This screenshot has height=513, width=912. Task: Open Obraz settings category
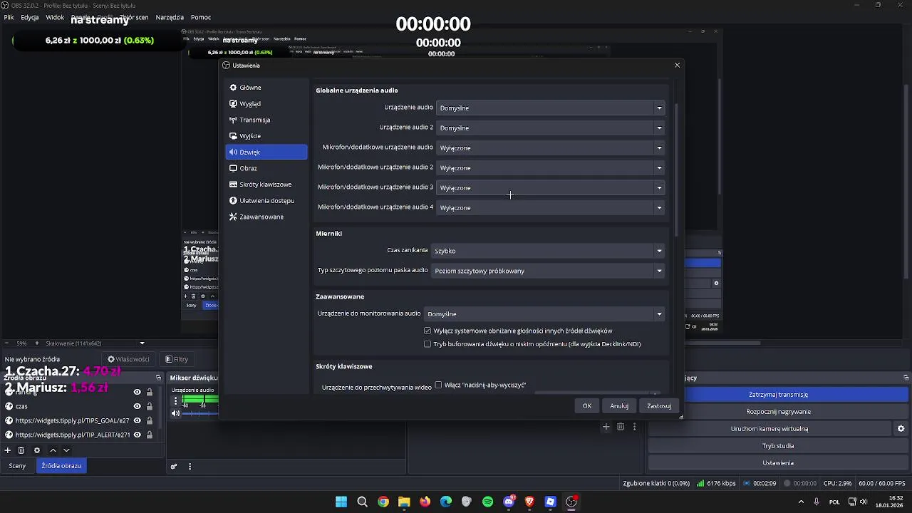tap(266, 168)
